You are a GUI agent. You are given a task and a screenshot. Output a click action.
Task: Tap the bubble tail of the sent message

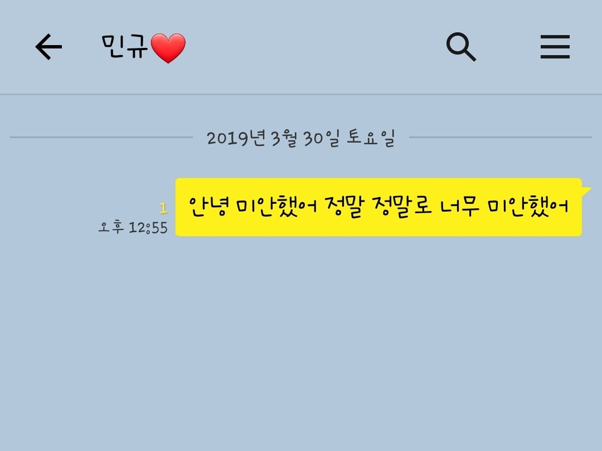click(586, 191)
